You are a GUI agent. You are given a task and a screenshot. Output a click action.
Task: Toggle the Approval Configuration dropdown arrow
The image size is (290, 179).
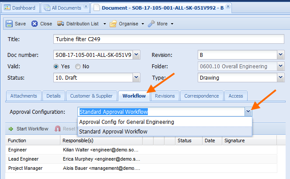pos(248,112)
